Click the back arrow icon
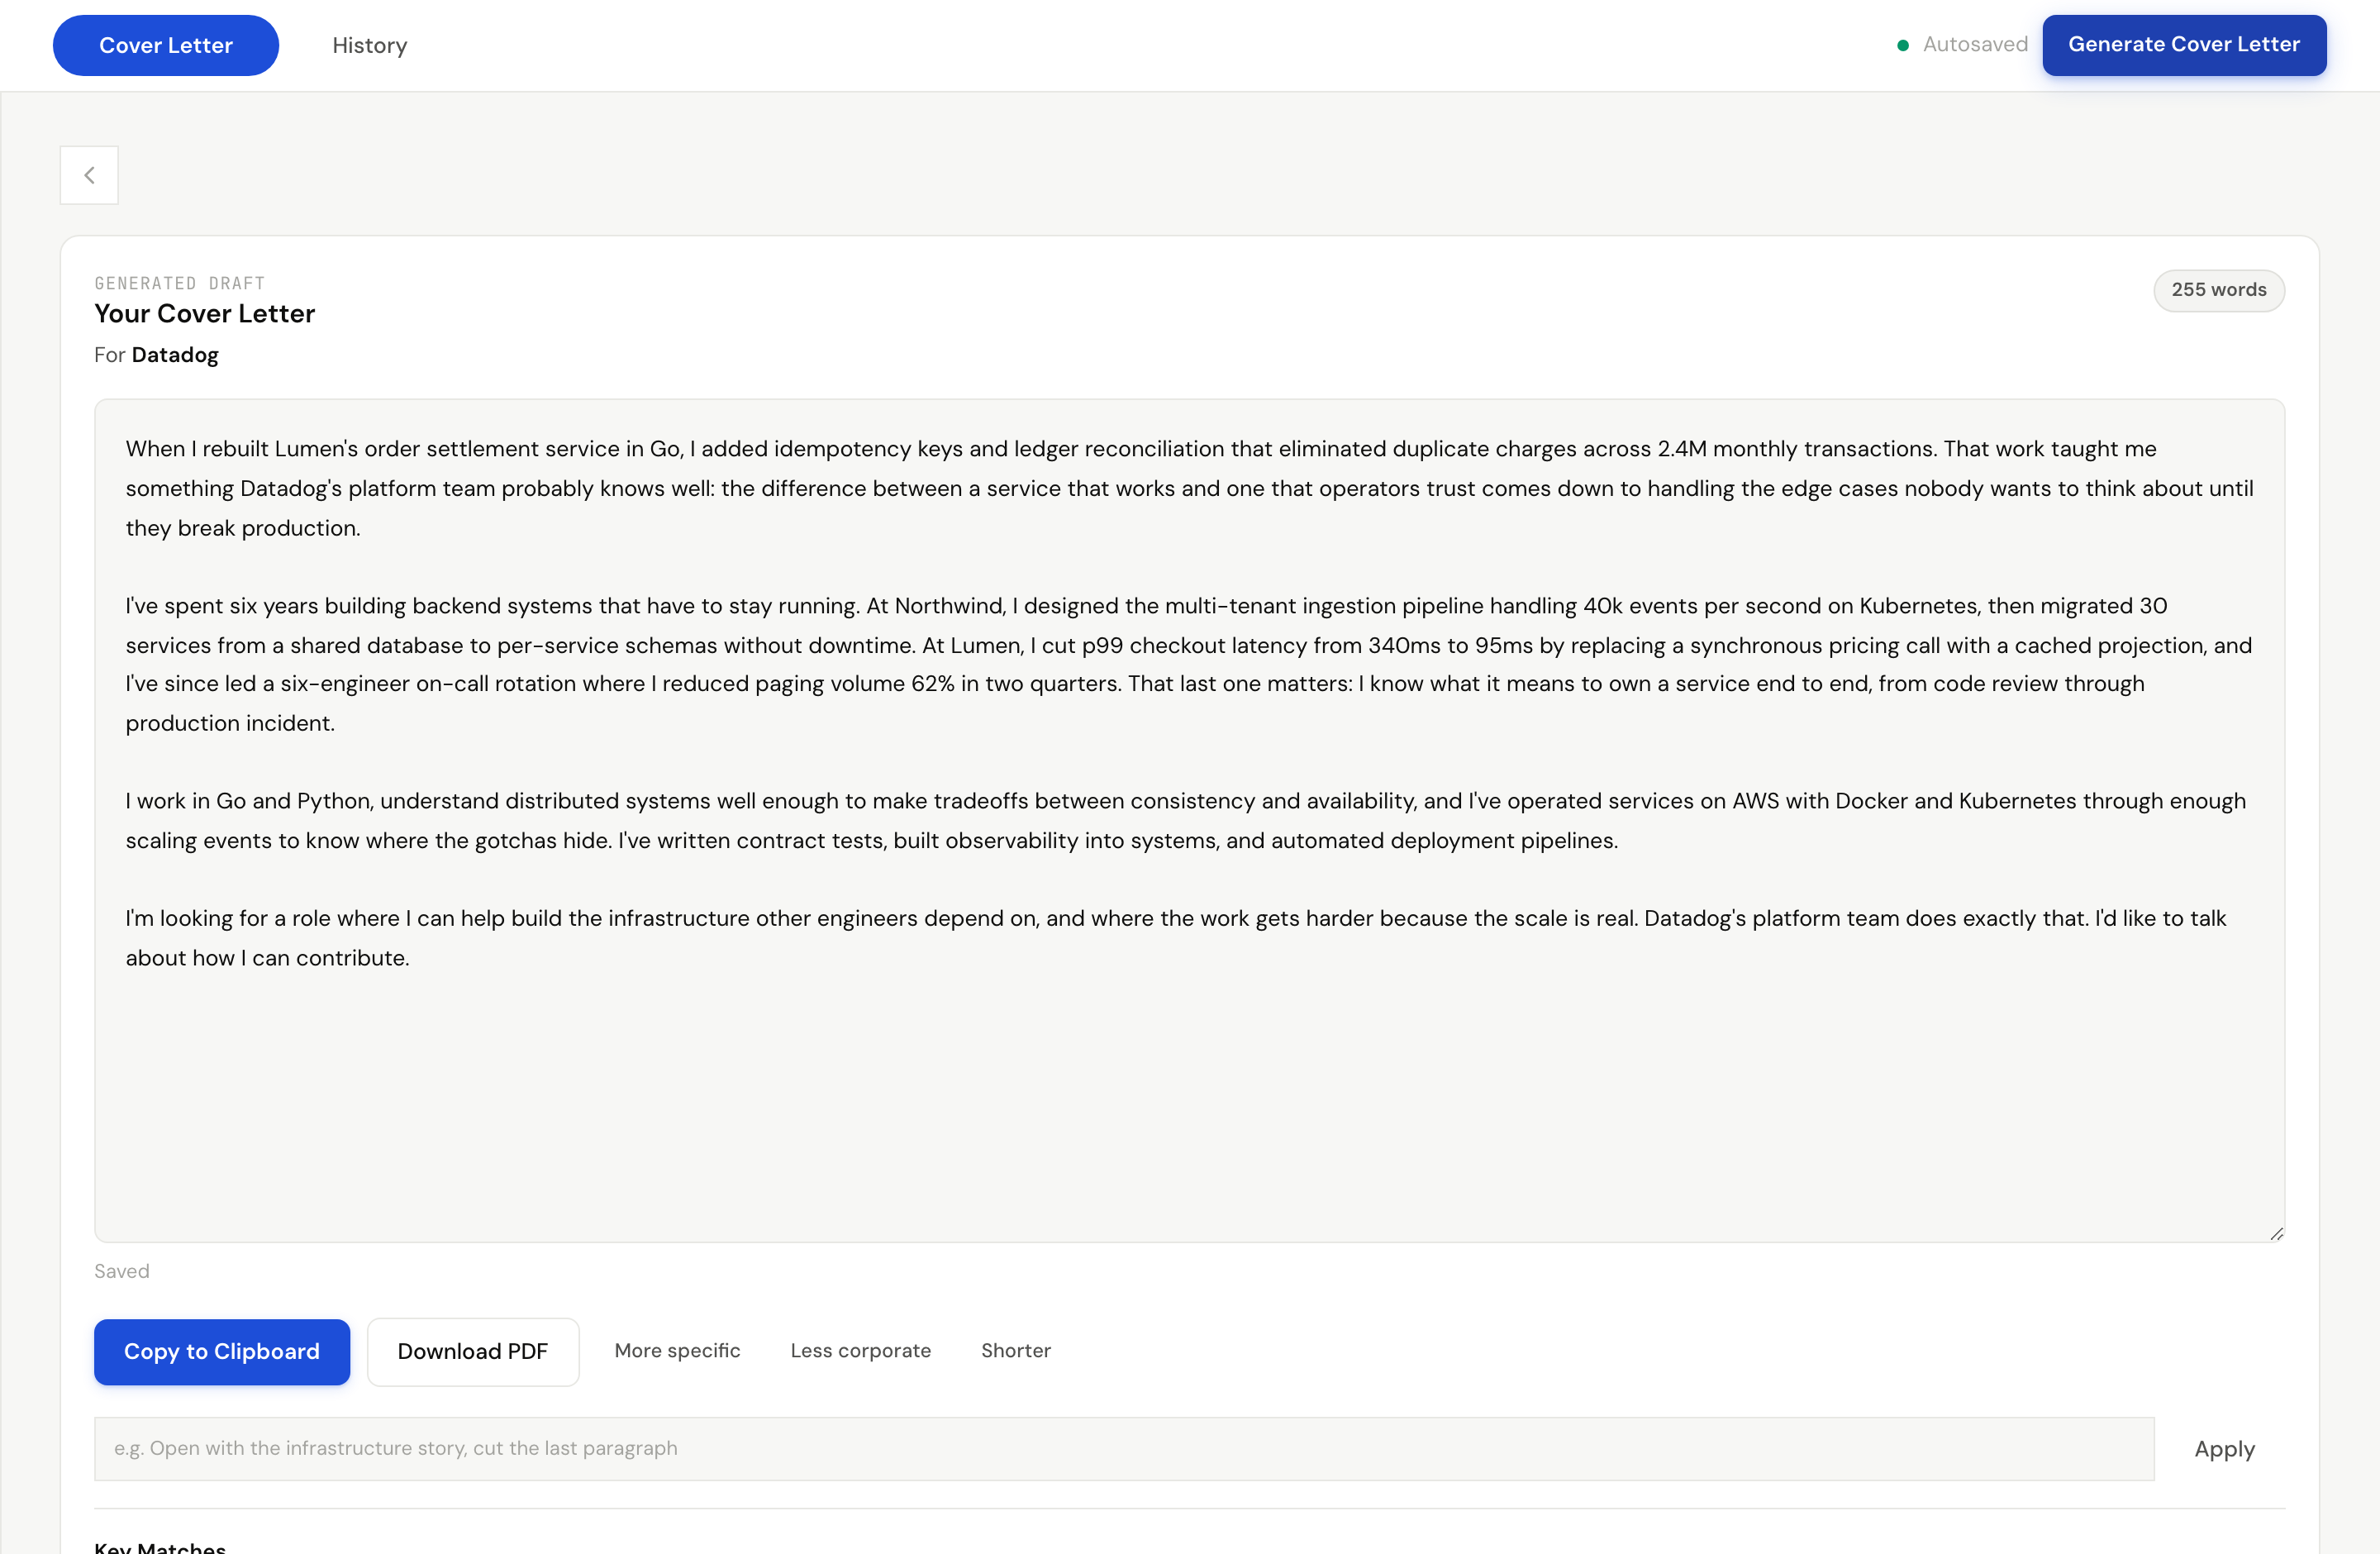Viewport: 2380px width, 1554px height. coord(89,175)
